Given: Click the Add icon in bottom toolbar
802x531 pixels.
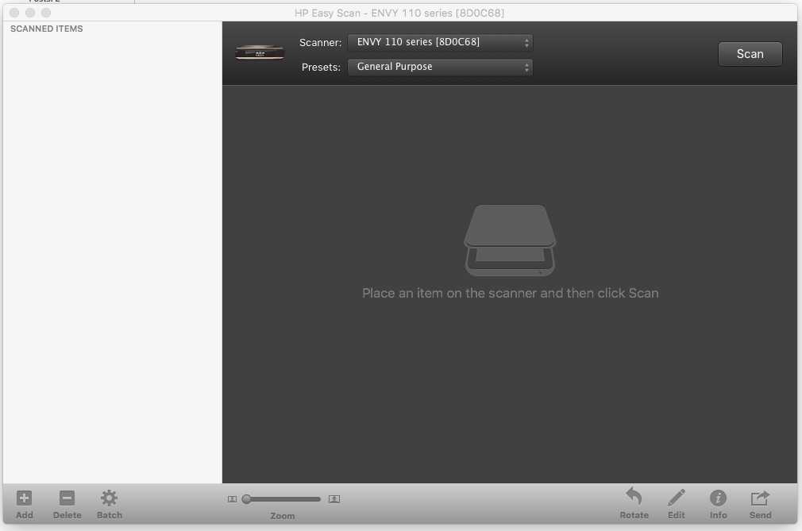Looking at the screenshot, I should [25, 498].
